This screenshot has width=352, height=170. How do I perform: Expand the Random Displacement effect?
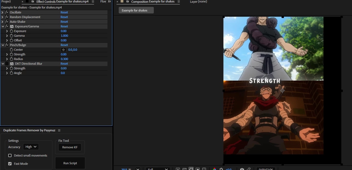tap(2, 17)
